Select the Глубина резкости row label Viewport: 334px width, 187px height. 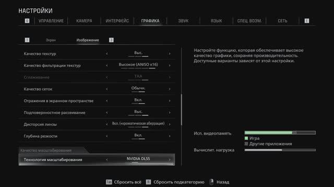coord(41,136)
